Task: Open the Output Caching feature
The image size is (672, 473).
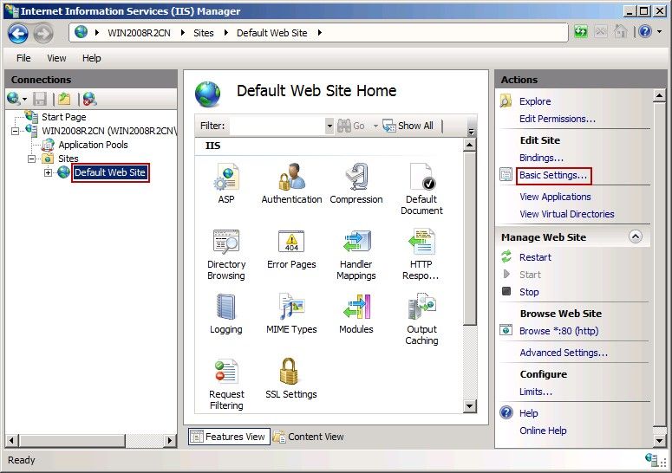Action: point(421,320)
